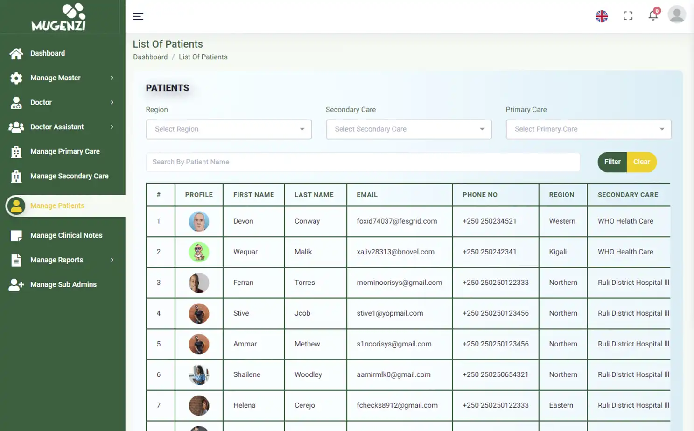Click the Dashboard home icon
Screen dimensions: 694x431
(16, 54)
